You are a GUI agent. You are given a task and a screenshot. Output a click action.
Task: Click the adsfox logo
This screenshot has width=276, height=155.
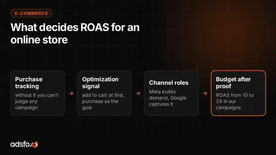24,144
